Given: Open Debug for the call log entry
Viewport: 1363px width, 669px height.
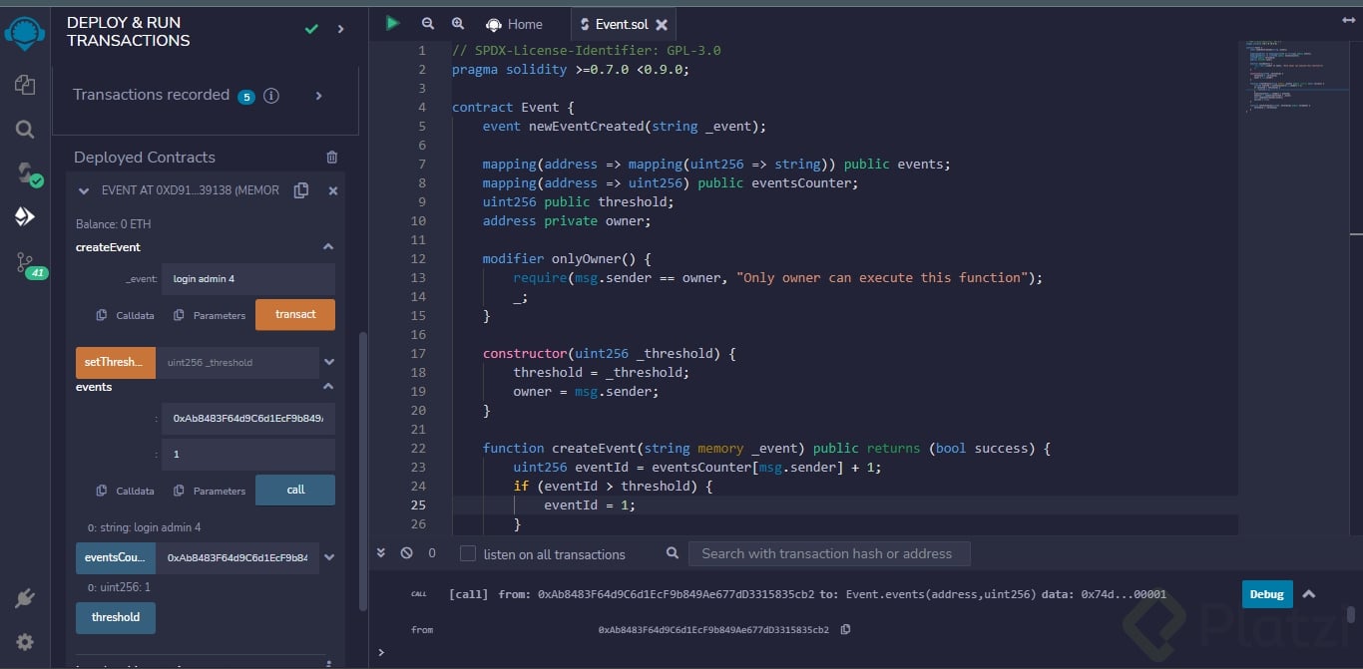Looking at the screenshot, I should [1267, 594].
